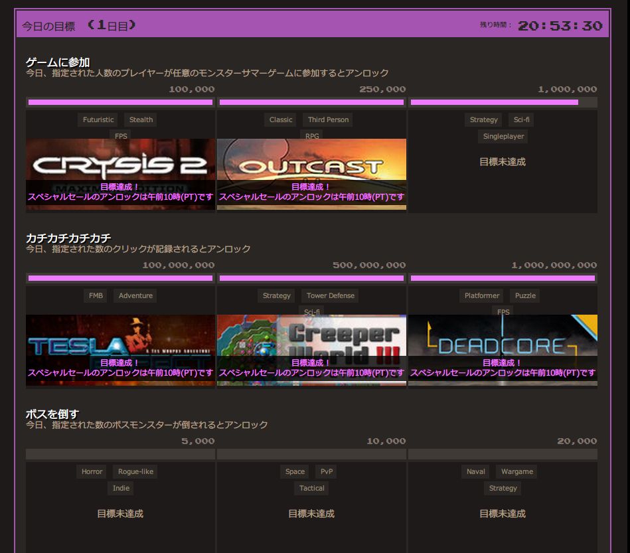Click the 20,000 bosses progress bar

pos(503,454)
